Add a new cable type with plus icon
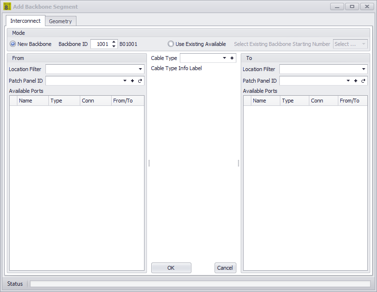Screen dimensions: 377x292 click(232, 58)
